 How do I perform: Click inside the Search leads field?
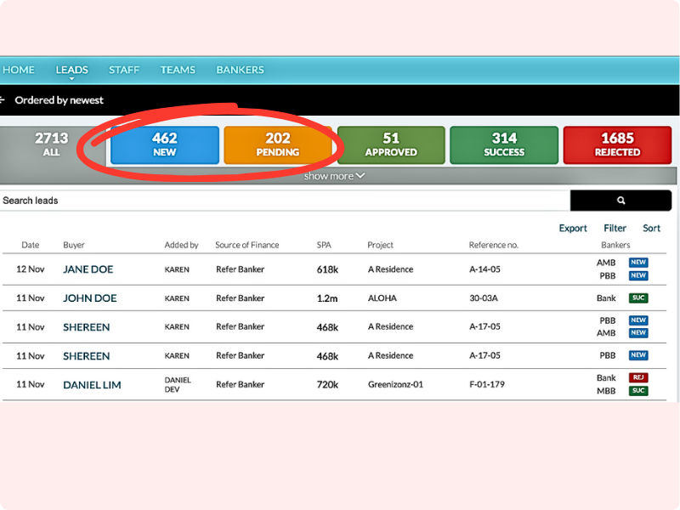(255, 201)
